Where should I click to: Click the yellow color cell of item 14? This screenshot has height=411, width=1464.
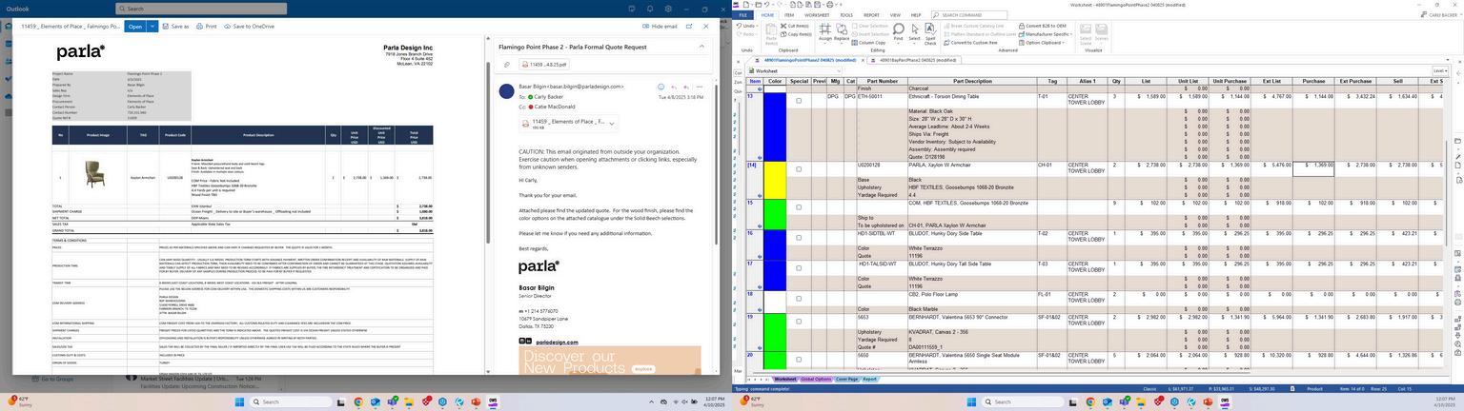pos(775,180)
